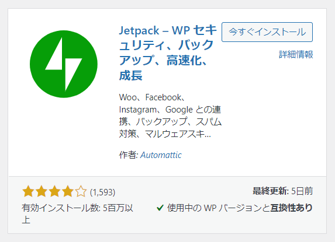This screenshot has height=242, width=335.
Task: Open the Jetpack plugin title link
Action: point(168,53)
